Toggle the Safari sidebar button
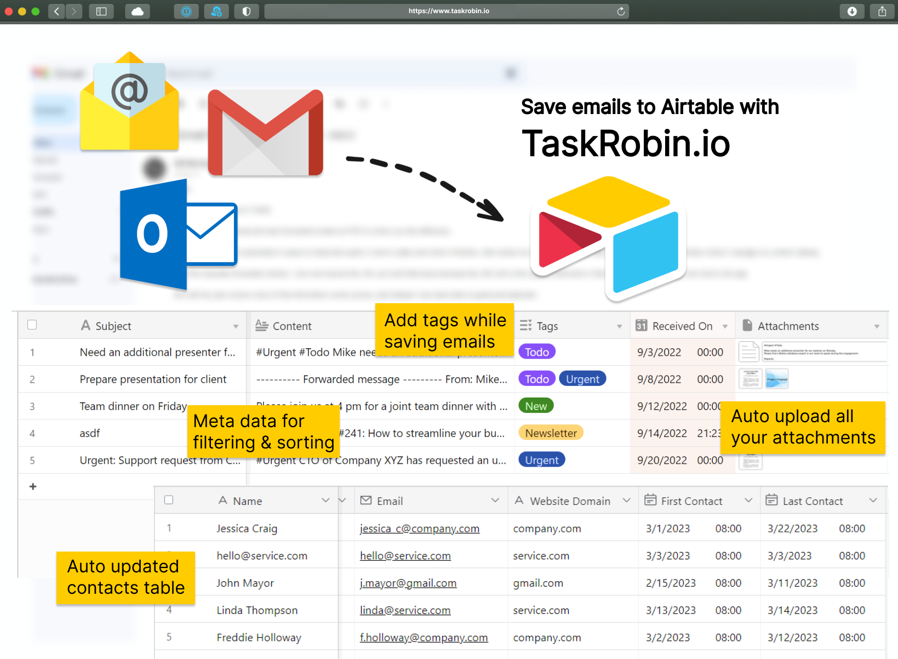 pos(101,12)
